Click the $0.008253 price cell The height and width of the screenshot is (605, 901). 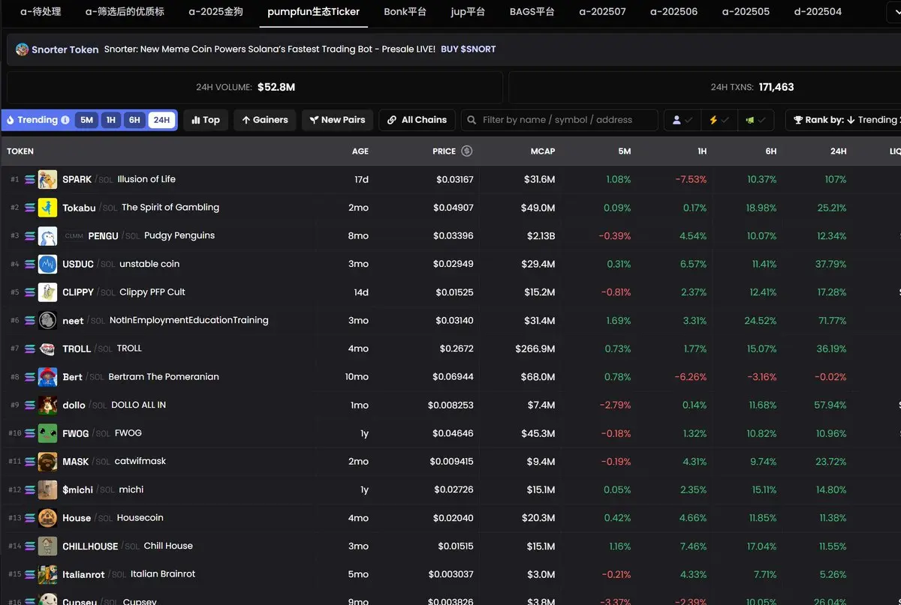[x=450, y=405]
